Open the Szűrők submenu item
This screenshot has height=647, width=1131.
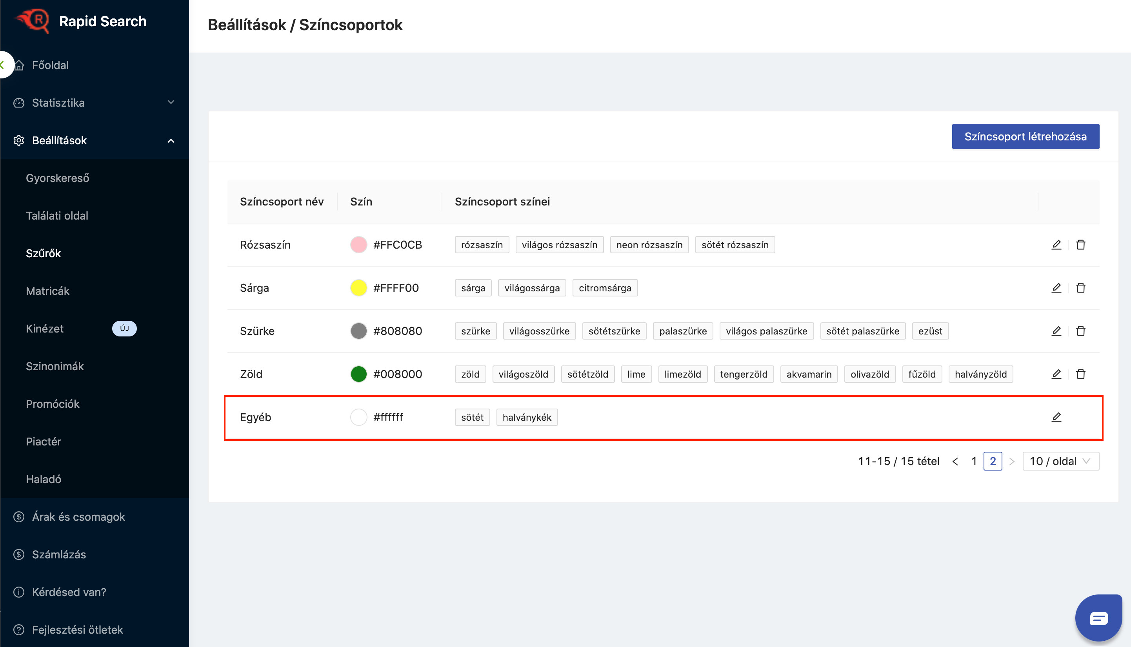point(44,253)
